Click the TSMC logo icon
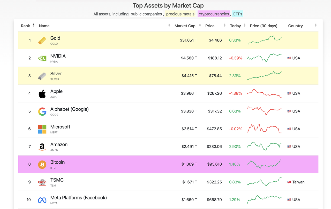The image size is (331, 209). (42, 182)
